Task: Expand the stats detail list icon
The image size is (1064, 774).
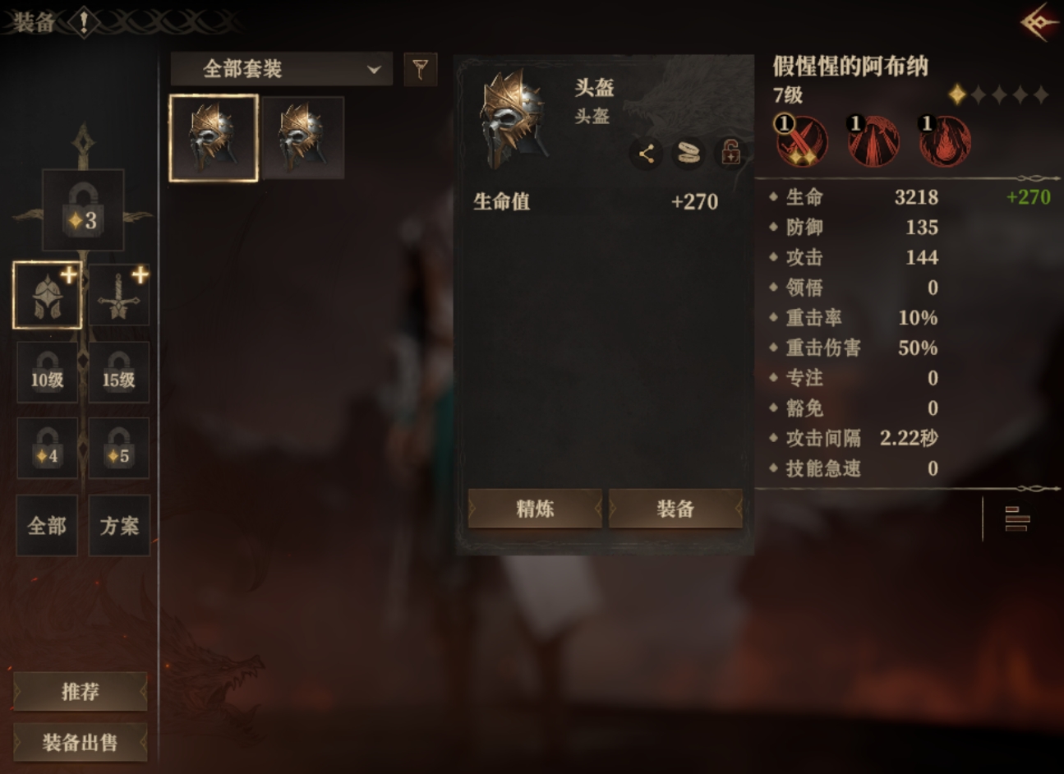Action: point(1017,519)
